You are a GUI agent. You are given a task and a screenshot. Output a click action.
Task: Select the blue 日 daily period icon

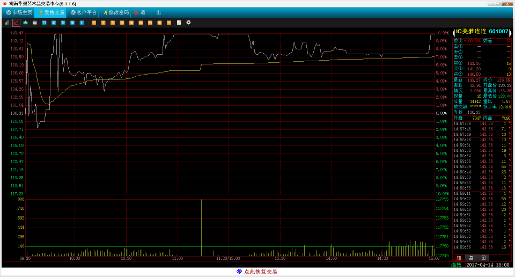pyautogui.click(x=44, y=23)
